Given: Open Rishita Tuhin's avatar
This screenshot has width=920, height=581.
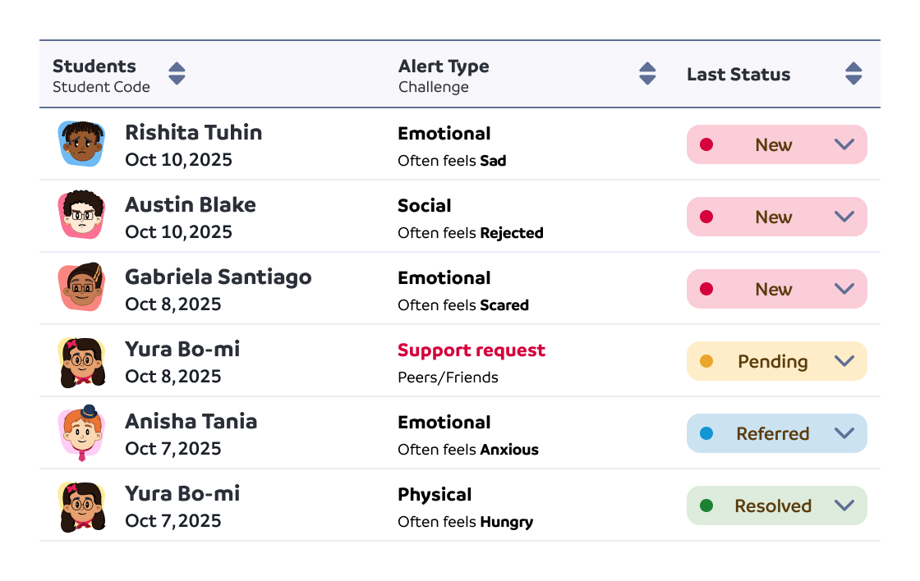Looking at the screenshot, I should click(81, 144).
